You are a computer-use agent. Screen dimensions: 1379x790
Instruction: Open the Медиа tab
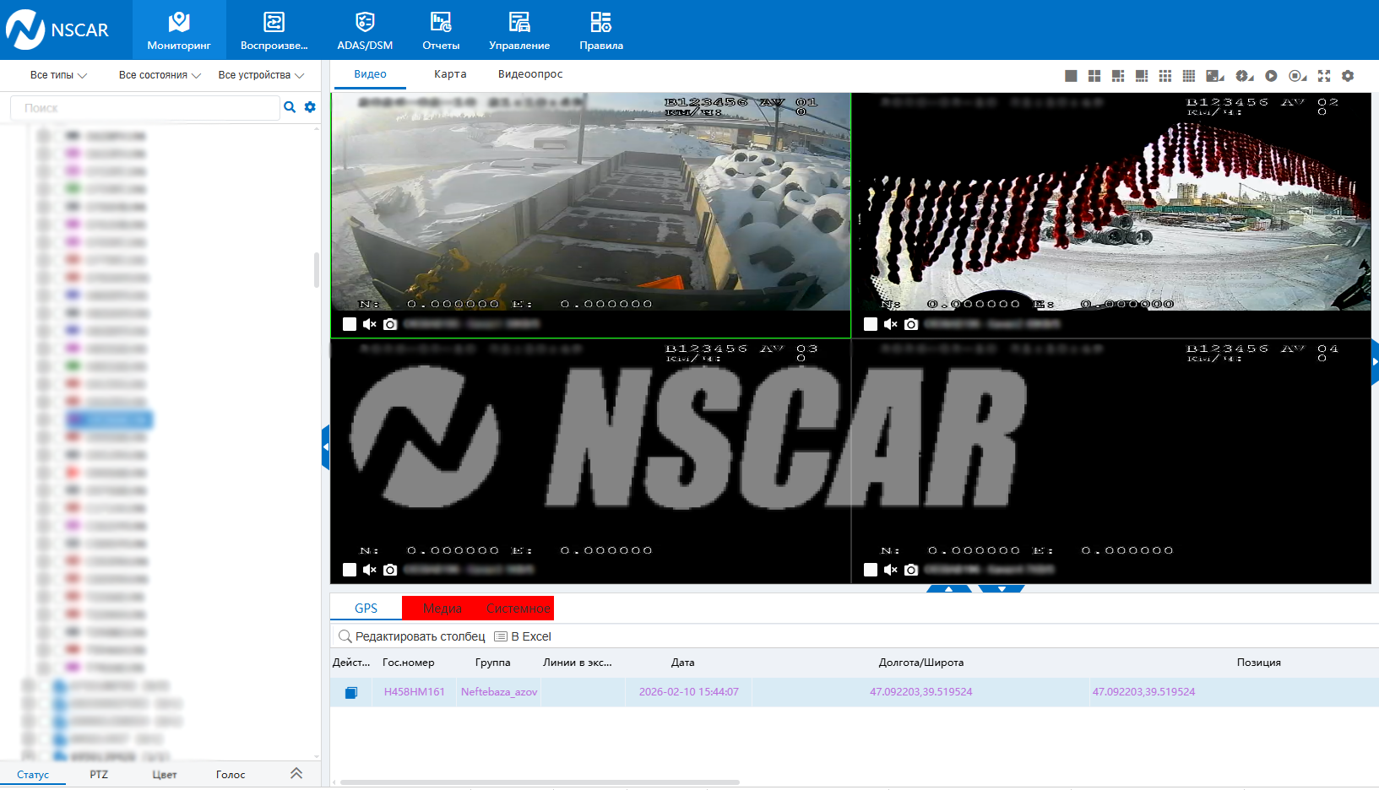442,609
